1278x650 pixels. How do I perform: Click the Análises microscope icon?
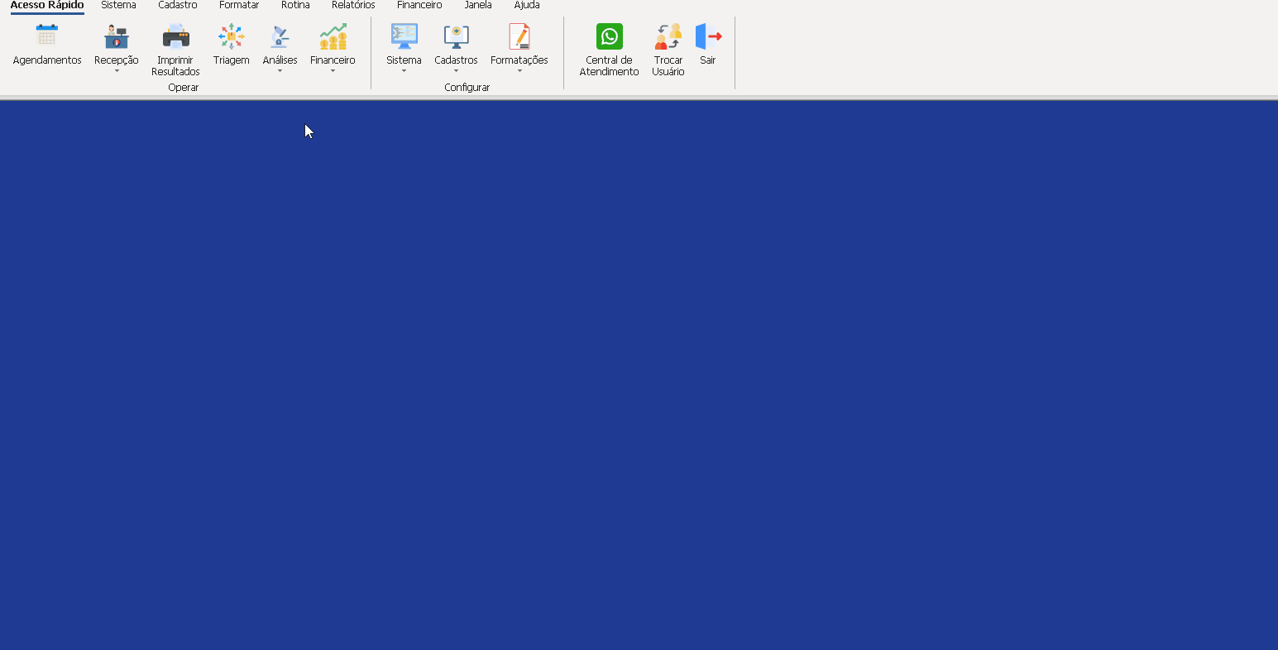280,36
